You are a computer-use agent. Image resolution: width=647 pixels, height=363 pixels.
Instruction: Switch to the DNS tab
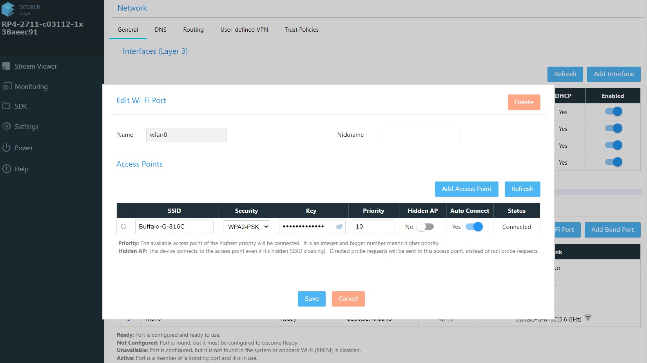point(160,30)
